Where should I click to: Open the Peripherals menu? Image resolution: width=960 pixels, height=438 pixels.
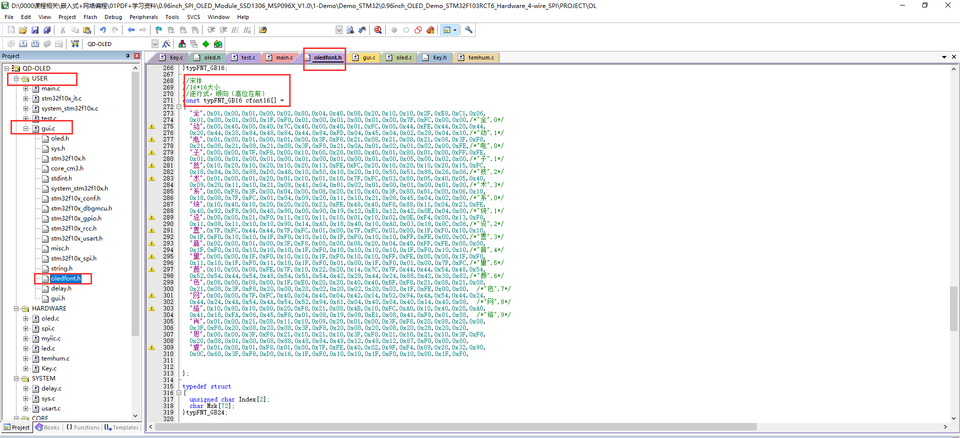144,17
